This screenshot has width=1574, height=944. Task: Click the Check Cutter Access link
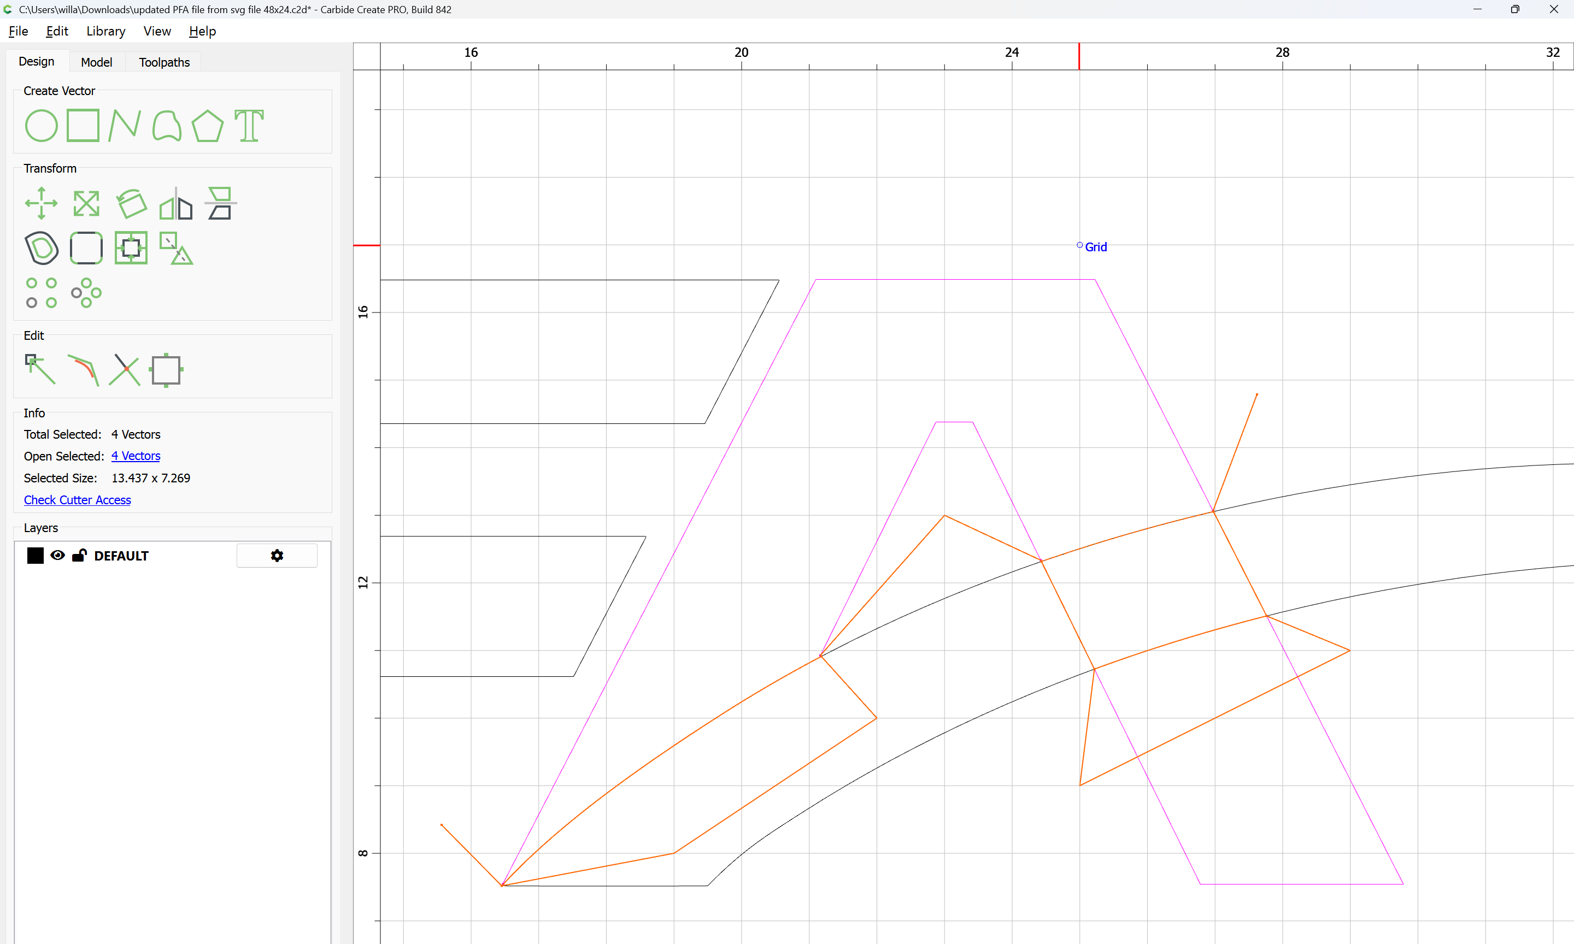click(x=77, y=500)
